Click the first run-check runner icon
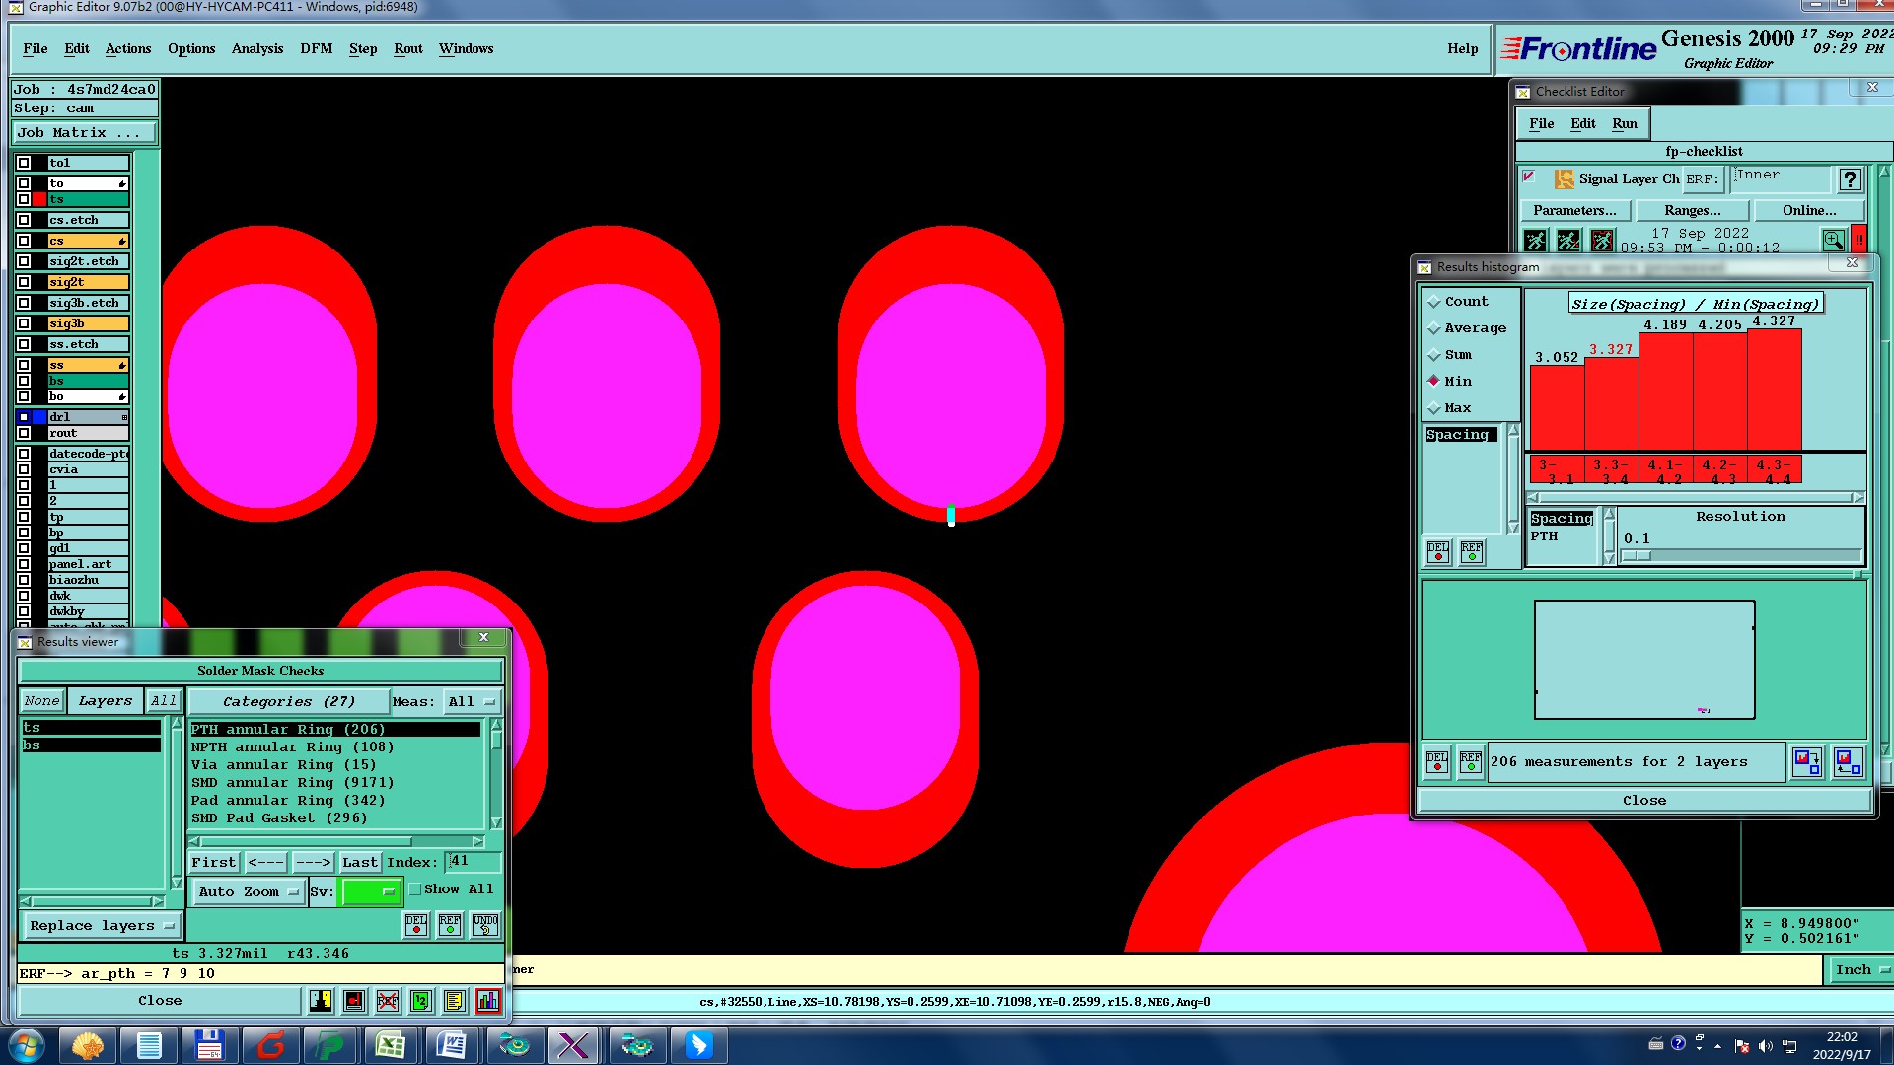 click(1535, 240)
